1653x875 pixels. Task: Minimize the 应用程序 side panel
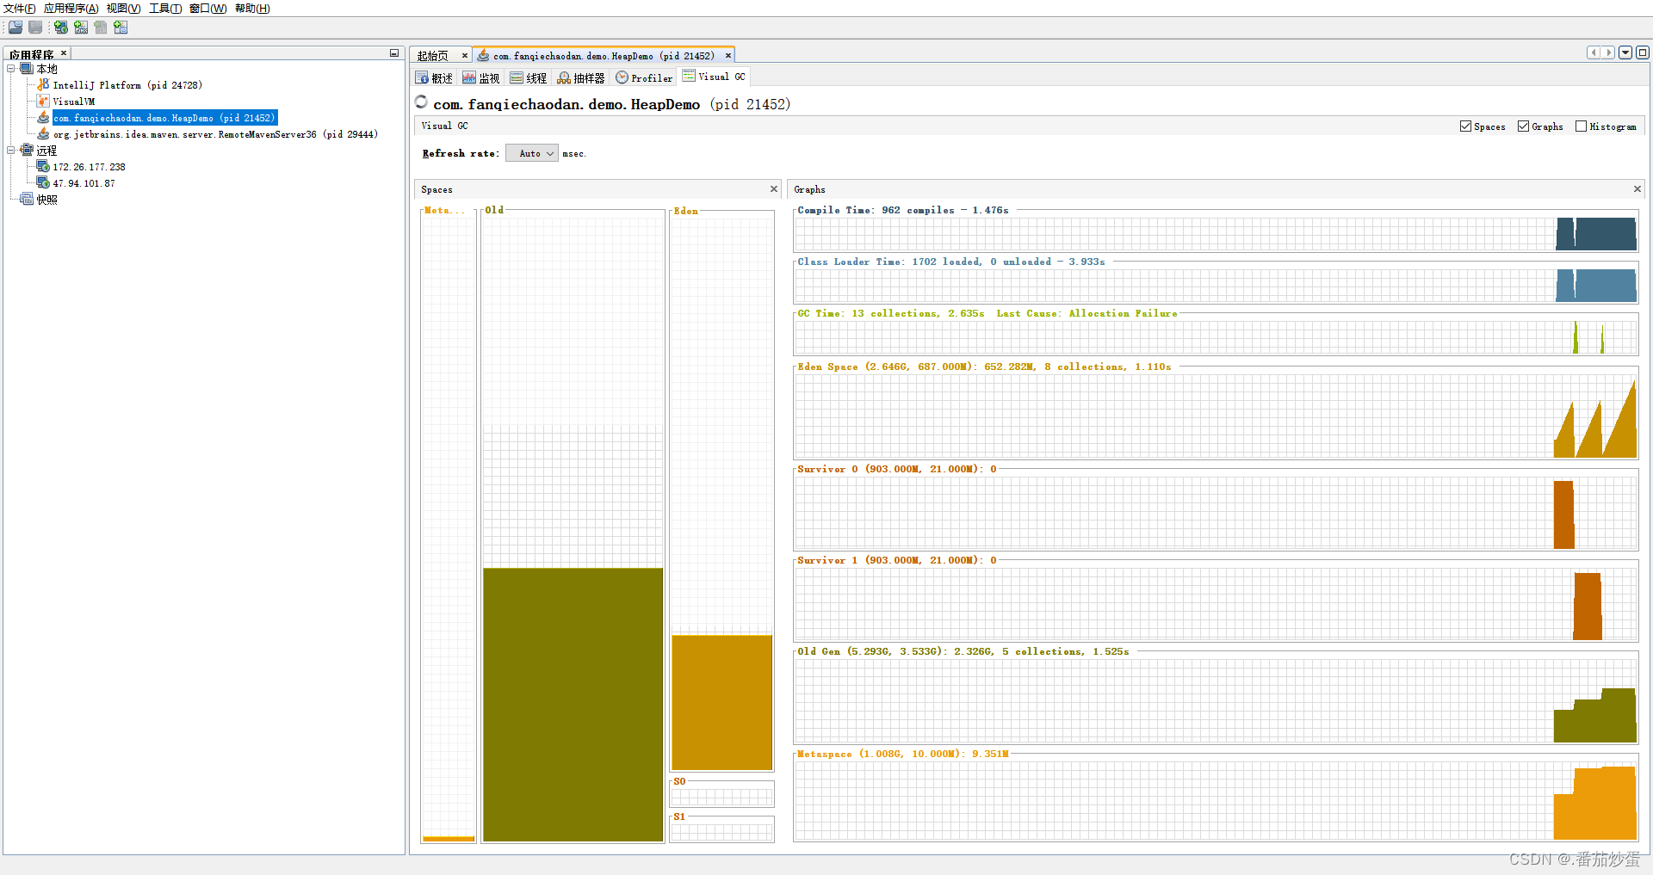click(394, 53)
